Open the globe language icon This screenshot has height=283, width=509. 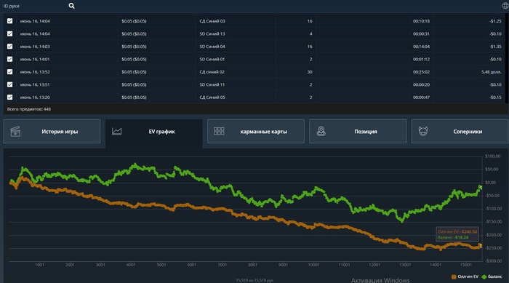[x=505, y=6]
